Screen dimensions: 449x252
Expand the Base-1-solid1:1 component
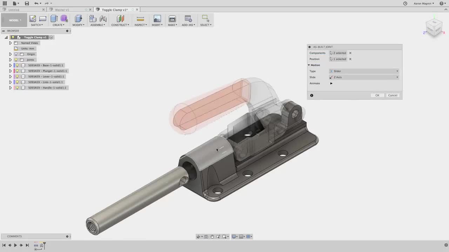(10, 65)
